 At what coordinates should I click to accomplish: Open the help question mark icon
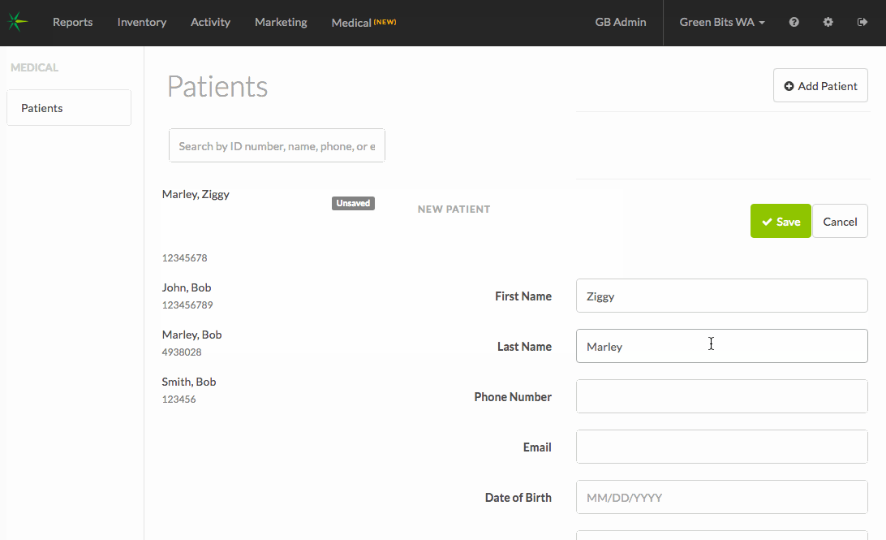pos(794,23)
